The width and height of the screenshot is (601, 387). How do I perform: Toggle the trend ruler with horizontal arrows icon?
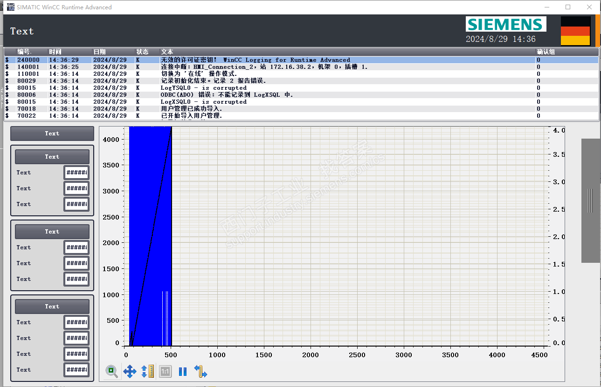(x=201, y=371)
